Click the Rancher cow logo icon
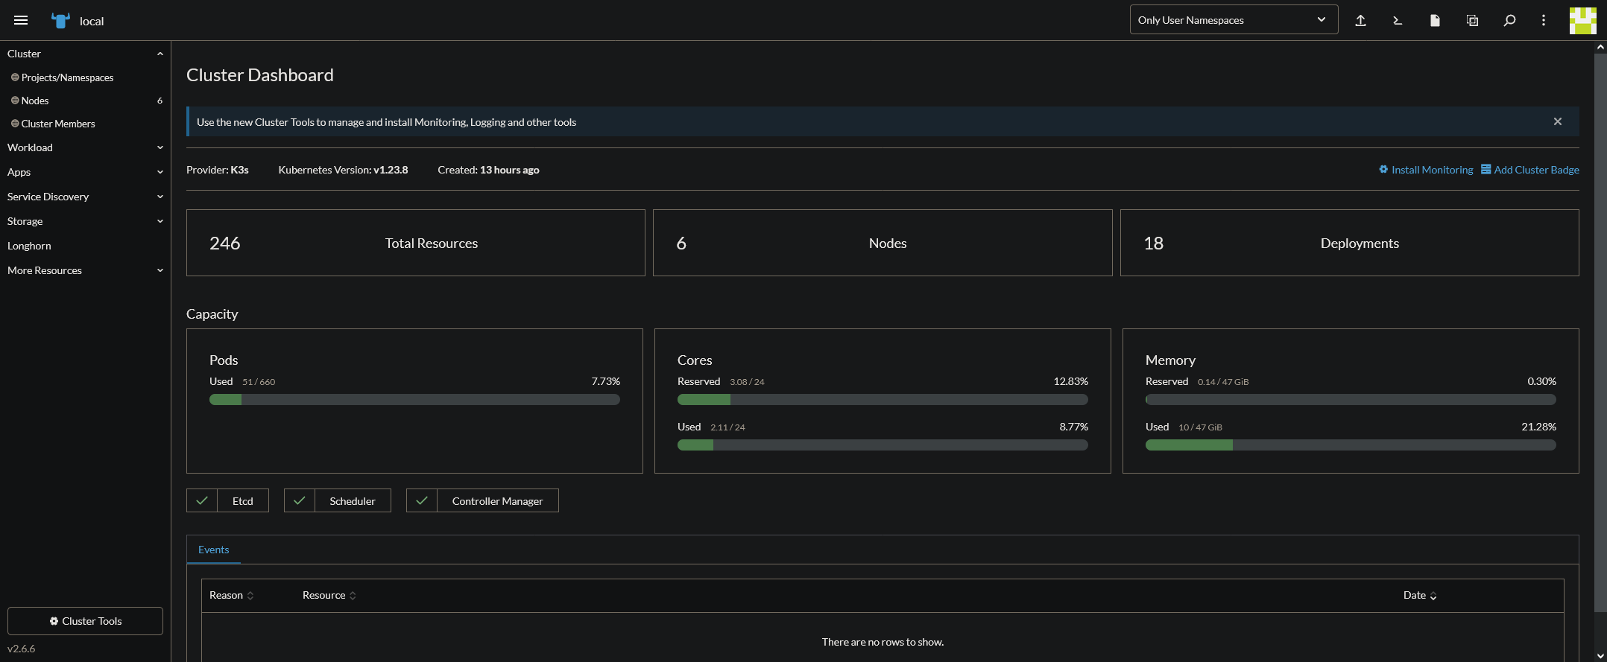Image resolution: width=1607 pixels, height=662 pixels. click(x=60, y=20)
